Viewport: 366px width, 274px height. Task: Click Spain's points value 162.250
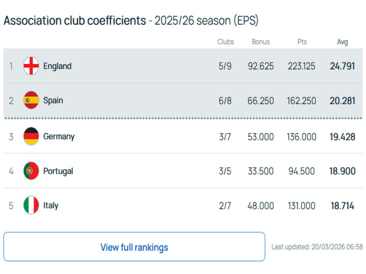[301, 100]
